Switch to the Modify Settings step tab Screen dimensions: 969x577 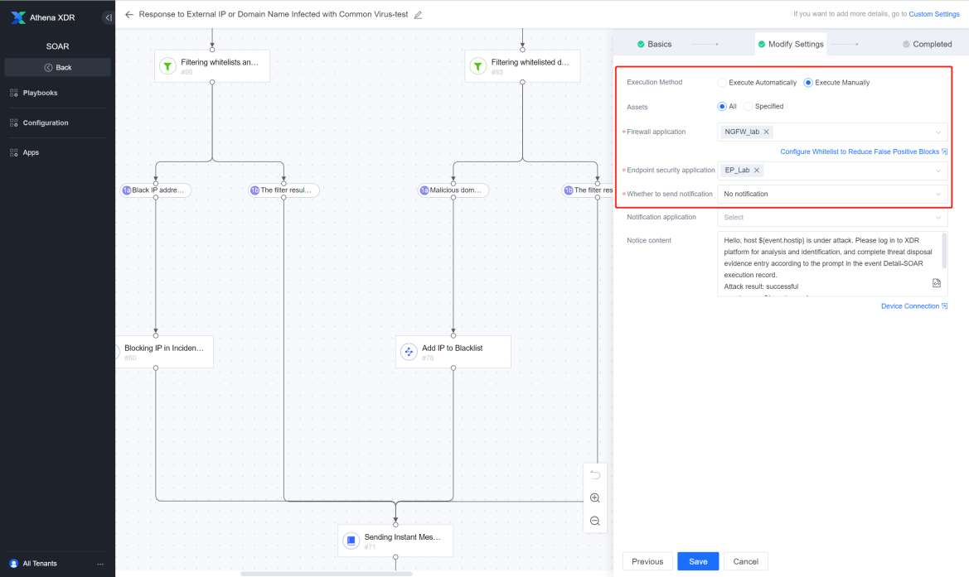point(791,45)
